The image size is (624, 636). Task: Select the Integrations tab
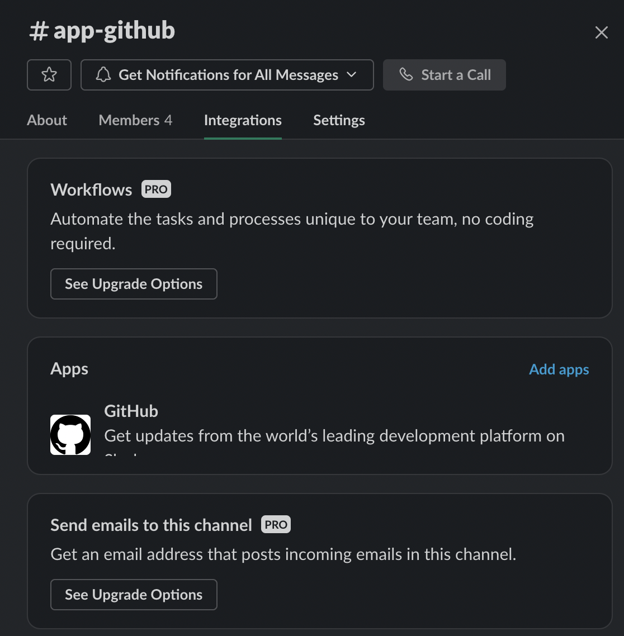[243, 120]
